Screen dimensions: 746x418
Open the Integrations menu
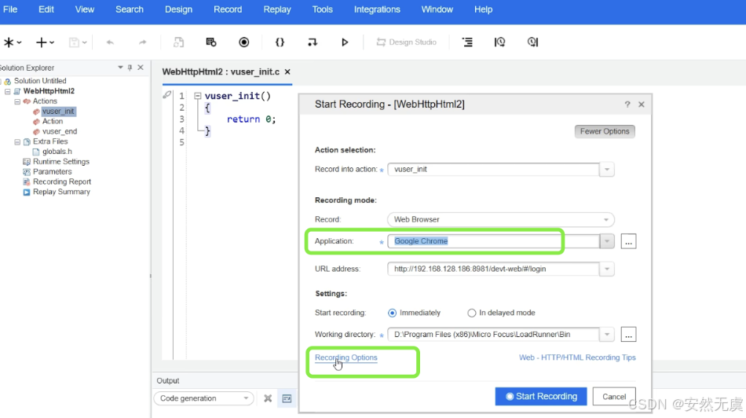[x=377, y=9]
